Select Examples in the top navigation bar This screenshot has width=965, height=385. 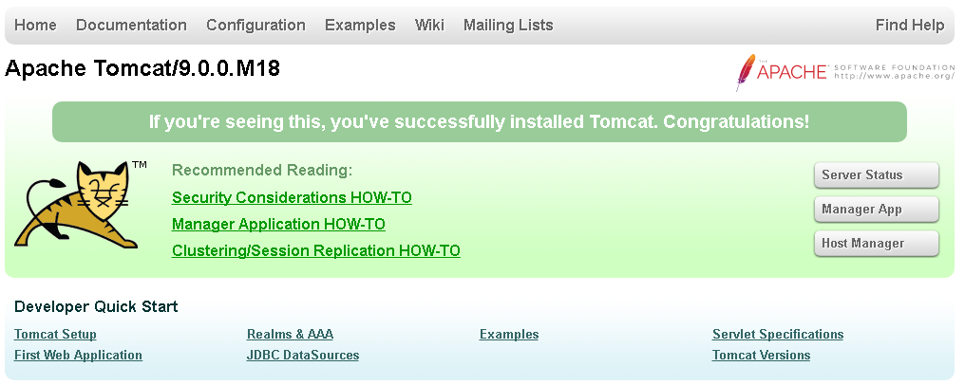(x=360, y=26)
